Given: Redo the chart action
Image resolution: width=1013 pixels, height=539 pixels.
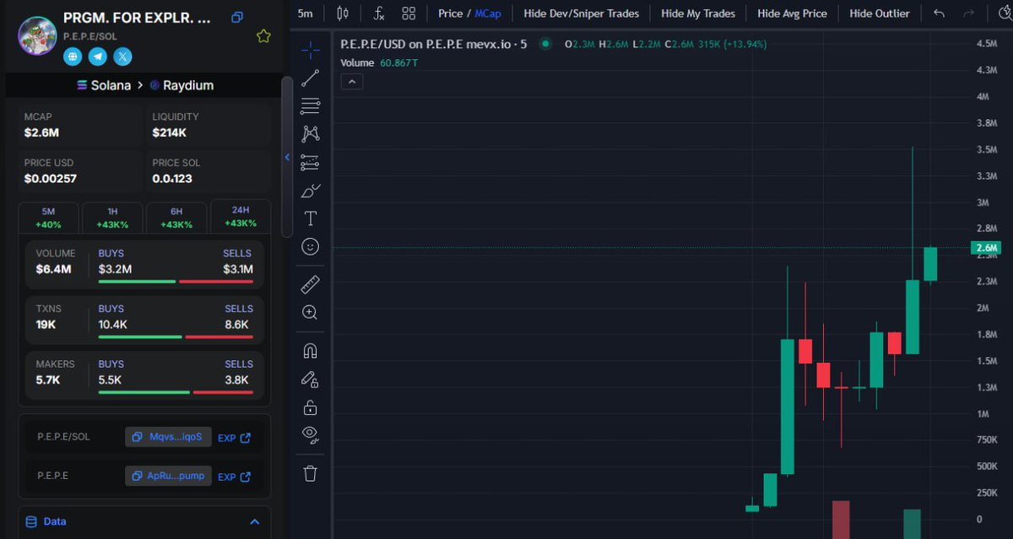Looking at the screenshot, I should coord(968,13).
